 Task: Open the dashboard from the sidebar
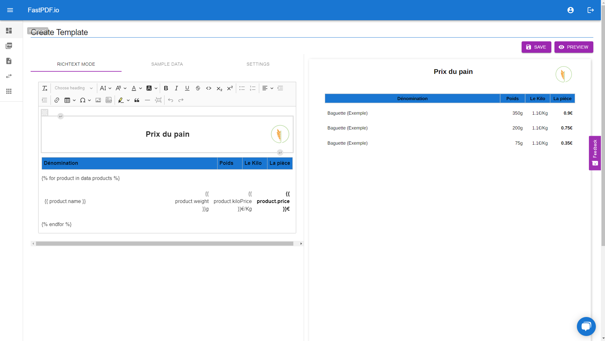(9, 31)
